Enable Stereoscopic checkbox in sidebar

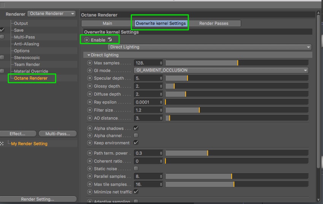pos(2,57)
